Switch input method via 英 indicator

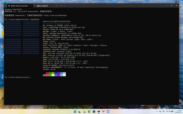coord(163,111)
